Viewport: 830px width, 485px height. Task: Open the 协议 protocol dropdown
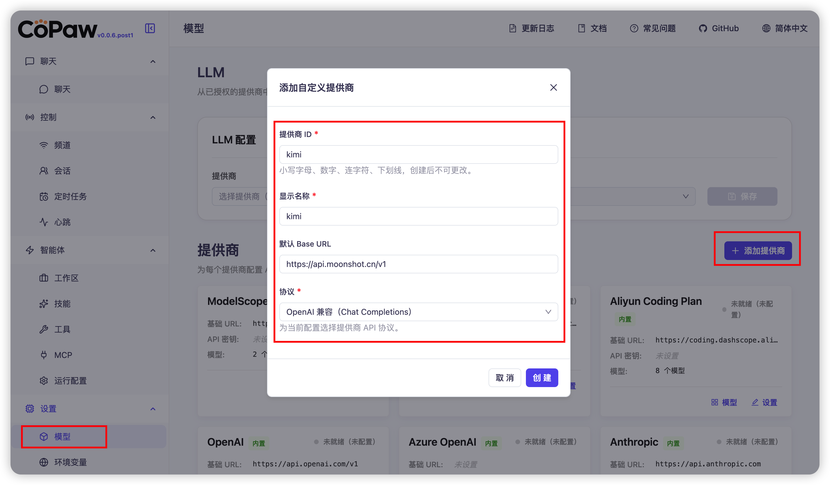click(418, 312)
